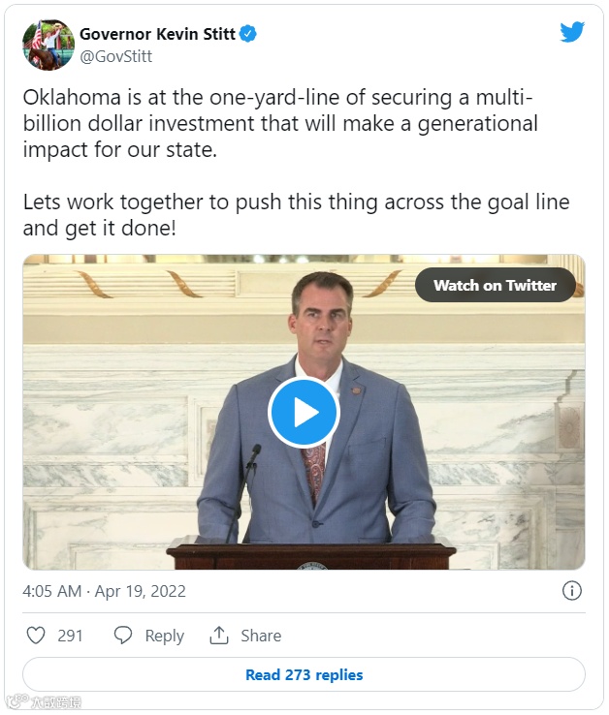This screenshot has height=715, width=609.
Task: Play the embedded video
Action: pos(304,412)
